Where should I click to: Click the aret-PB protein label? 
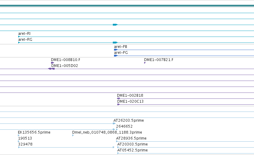click(121, 47)
